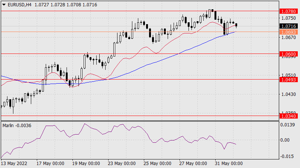Select the 1.0600 red price level label
The width and height of the screenshot is (300, 168).
click(288, 54)
